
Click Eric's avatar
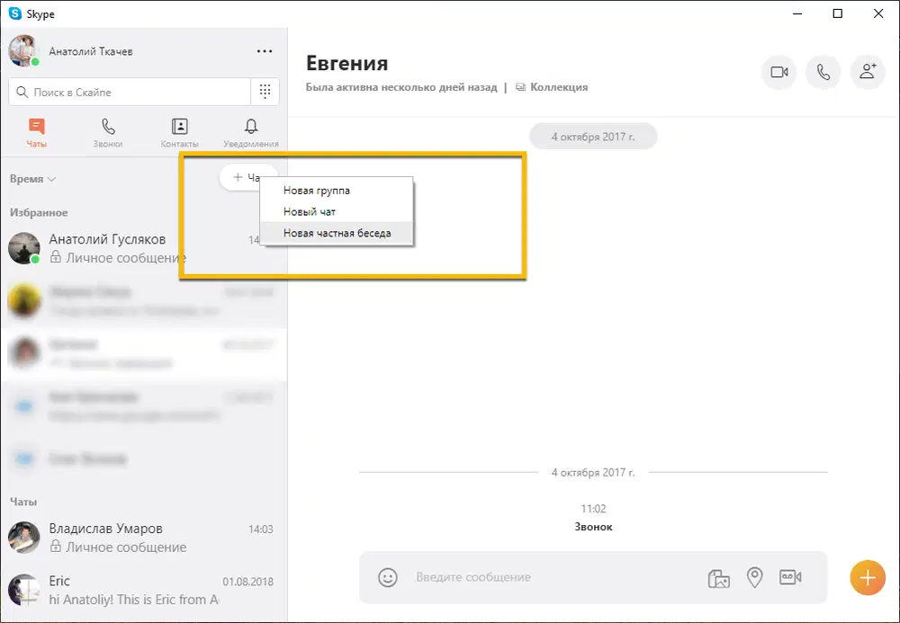(x=24, y=591)
